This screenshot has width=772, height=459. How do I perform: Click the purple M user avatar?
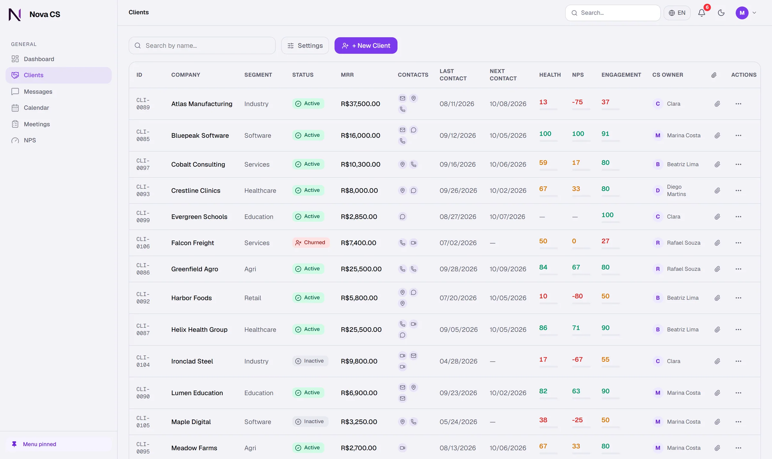click(742, 13)
